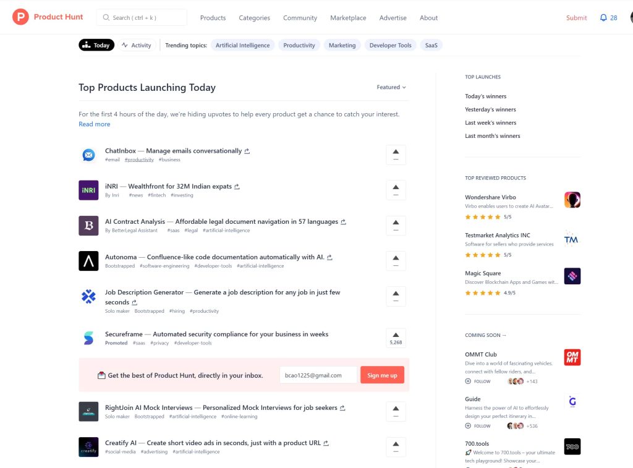633x468 pixels.
Task: Go to Marketplace
Action: point(348,18)
